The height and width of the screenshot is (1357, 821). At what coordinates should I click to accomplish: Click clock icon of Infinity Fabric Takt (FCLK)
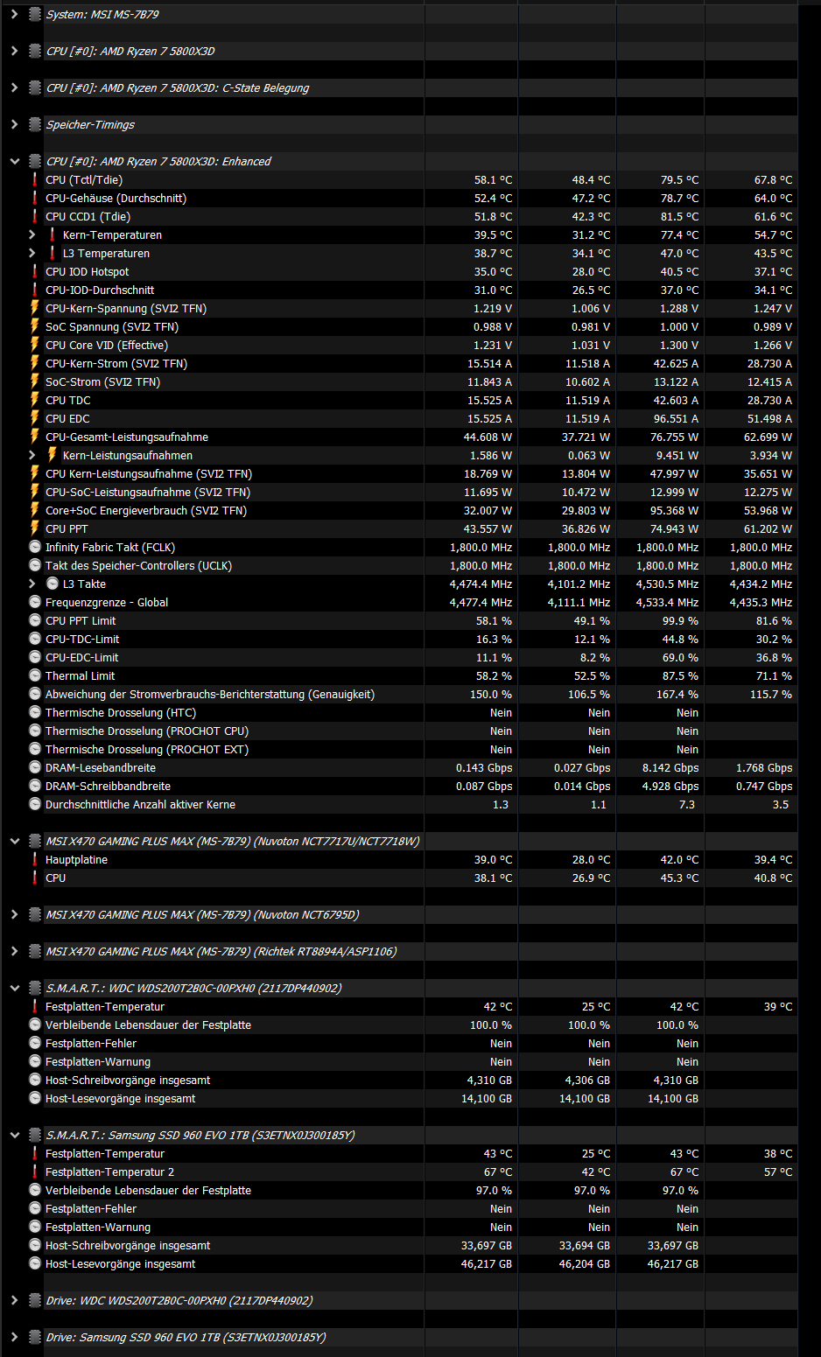click(35, 547)
